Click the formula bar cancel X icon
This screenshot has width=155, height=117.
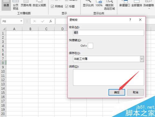[x=35, y=21]
